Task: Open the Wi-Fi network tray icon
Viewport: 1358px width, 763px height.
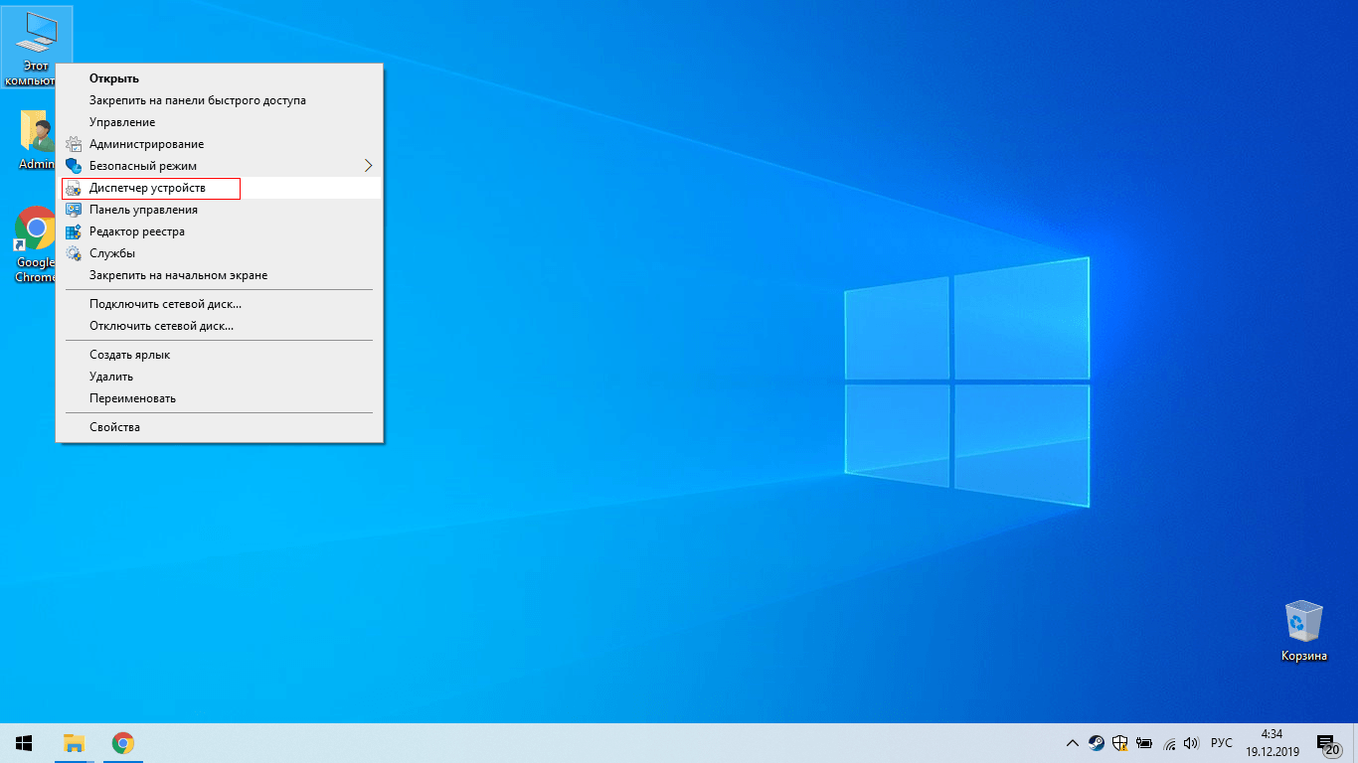Action: coord(1169,743)
